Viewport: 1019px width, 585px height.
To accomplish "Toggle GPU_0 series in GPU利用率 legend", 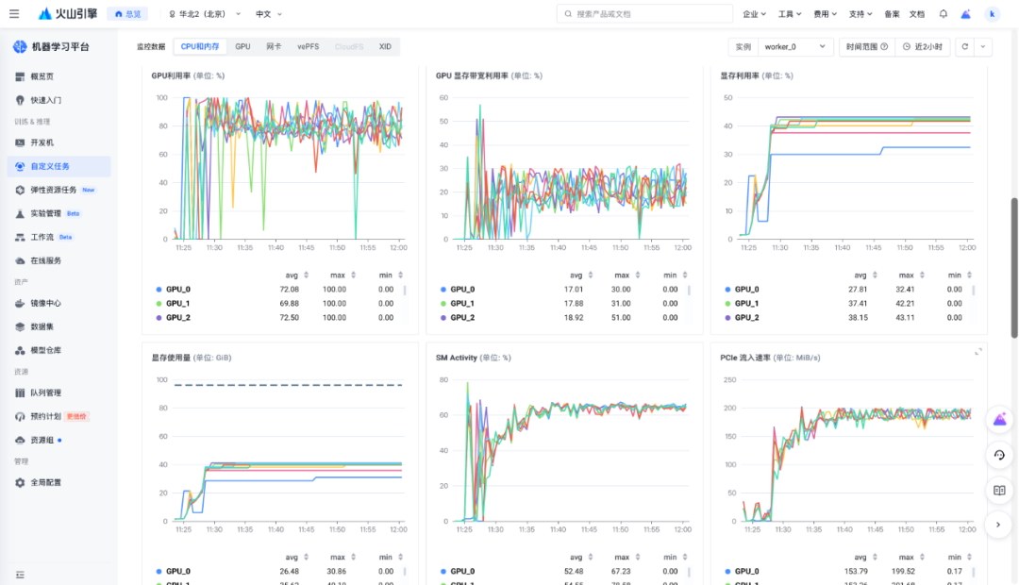I will point(177,290).
